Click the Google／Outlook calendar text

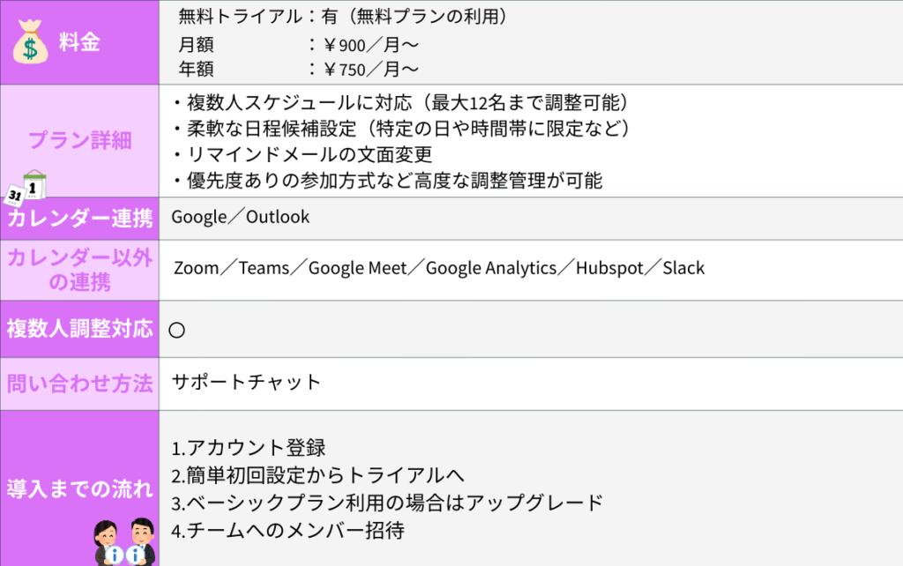(x=241, y=217)
